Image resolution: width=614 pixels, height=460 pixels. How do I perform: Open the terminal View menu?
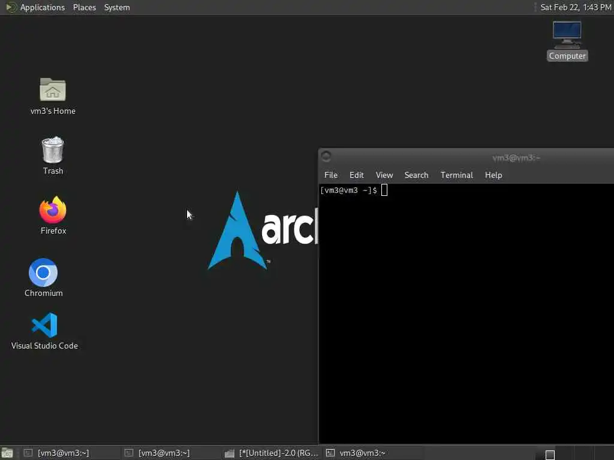[x=384, y=175]
